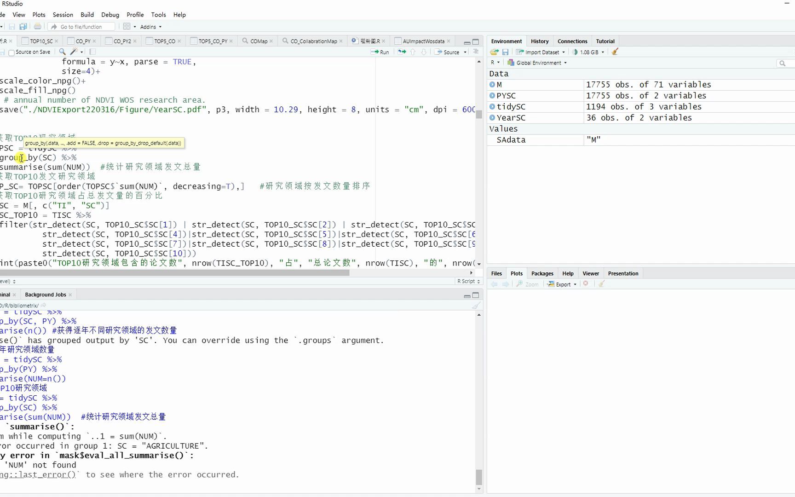Switch to the Packages tab
The width and height of the screenshot is (795, 497).
542,273
